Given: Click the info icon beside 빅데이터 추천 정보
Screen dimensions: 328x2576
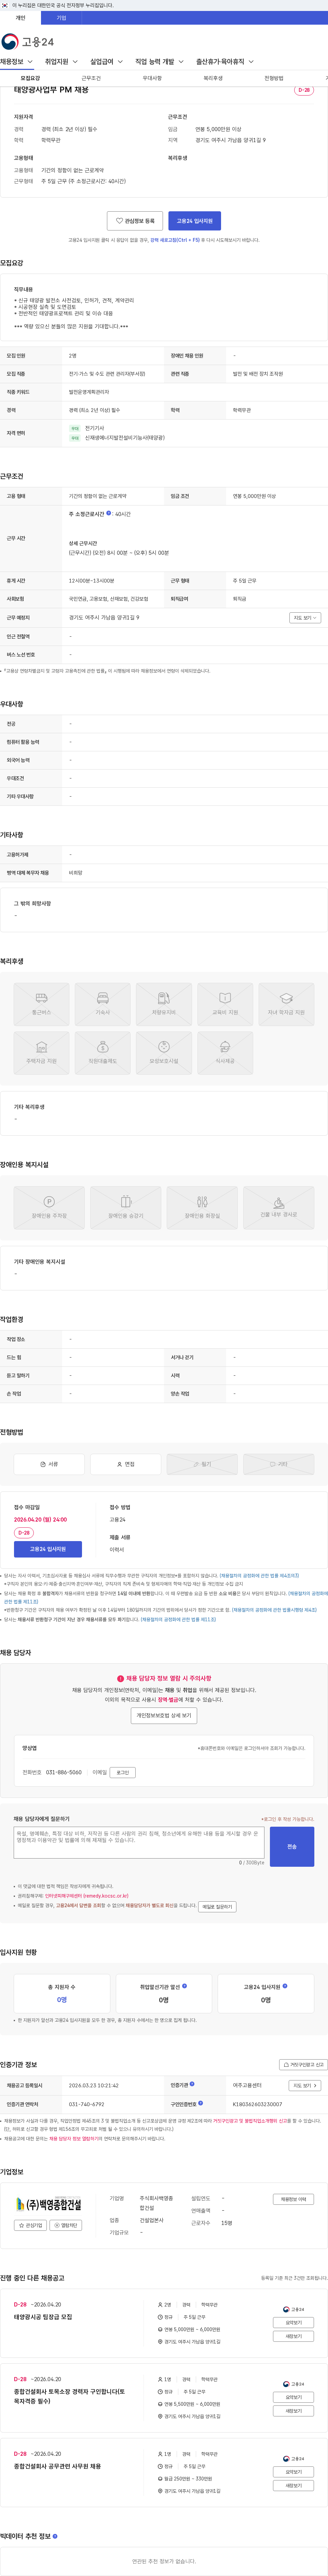Looking at the screenshot, I should pos(55,2536).
